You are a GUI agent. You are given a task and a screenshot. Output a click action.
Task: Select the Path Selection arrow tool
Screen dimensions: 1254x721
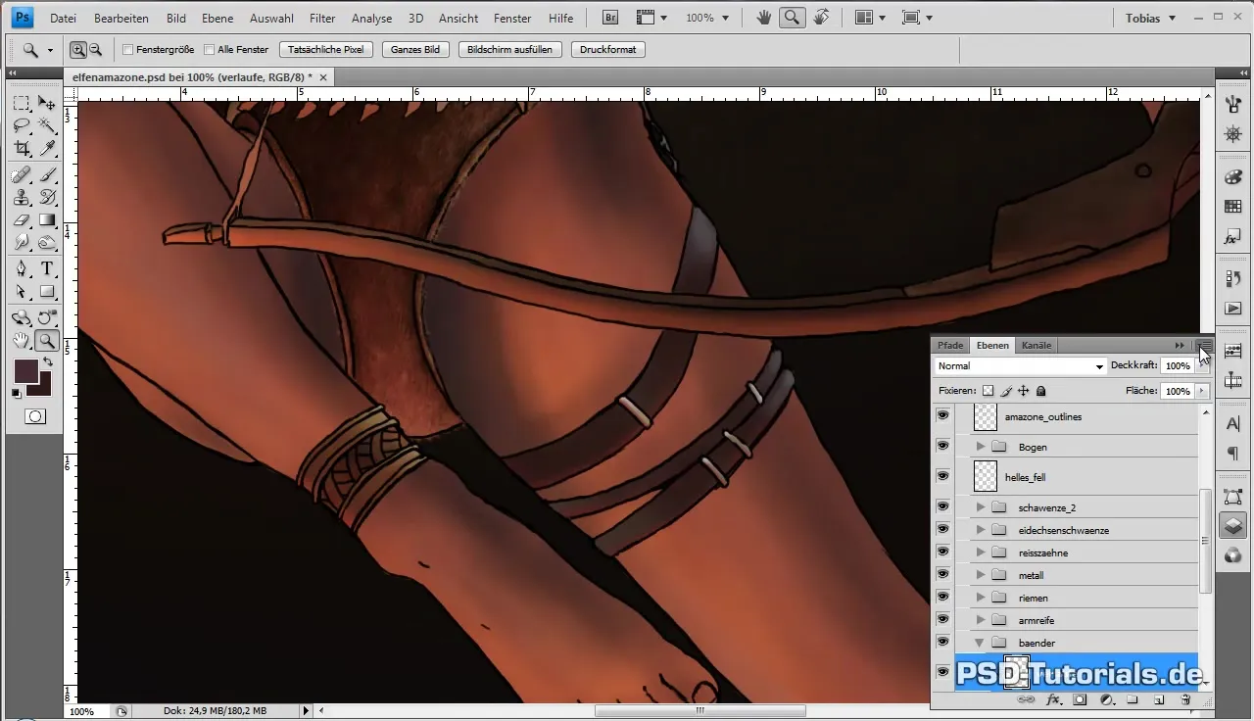tap(22, 291)
